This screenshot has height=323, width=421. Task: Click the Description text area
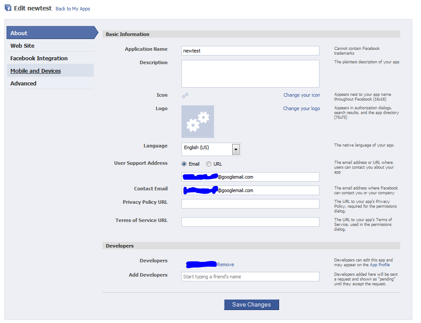250,73
